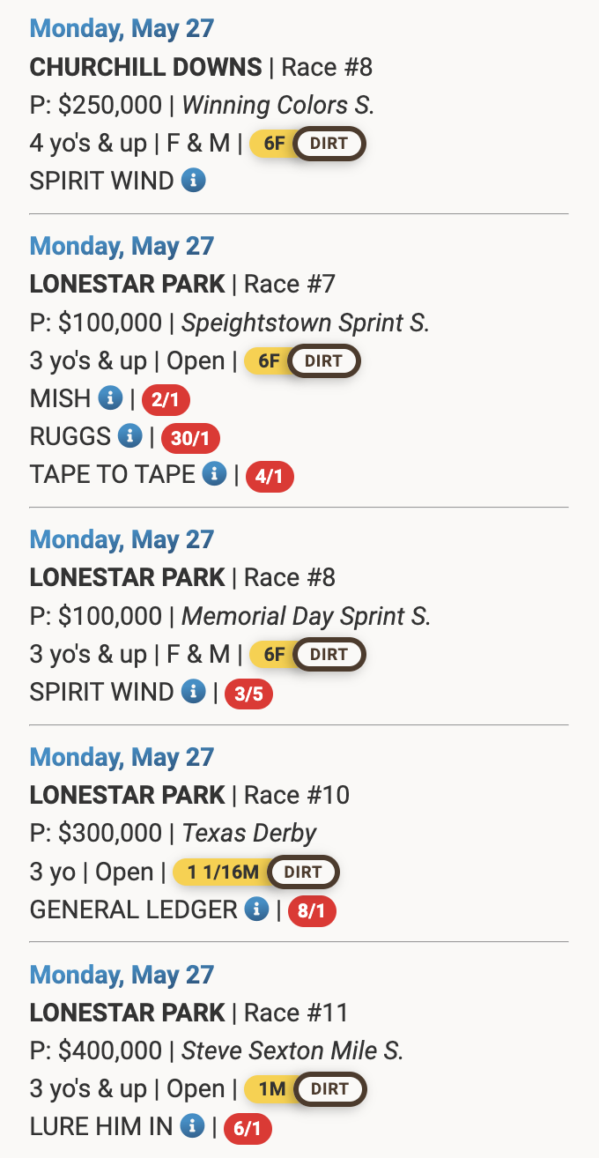
Task: Click the 1 1/16M distance pill in Texas Derby
Action: tap(224, 872)
